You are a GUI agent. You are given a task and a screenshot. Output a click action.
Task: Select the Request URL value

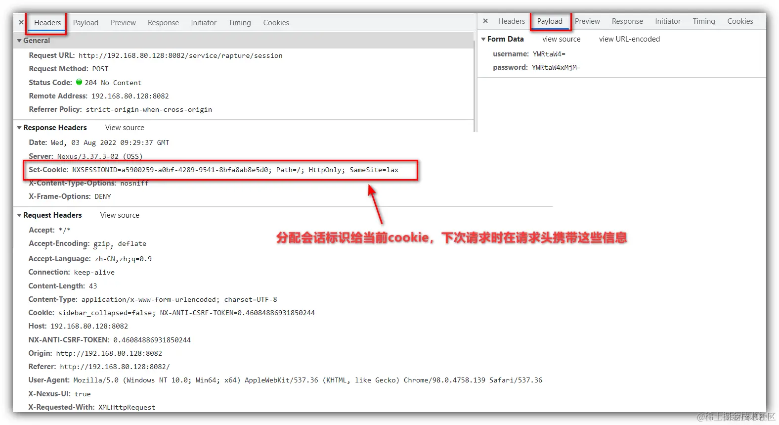point(180,55)
